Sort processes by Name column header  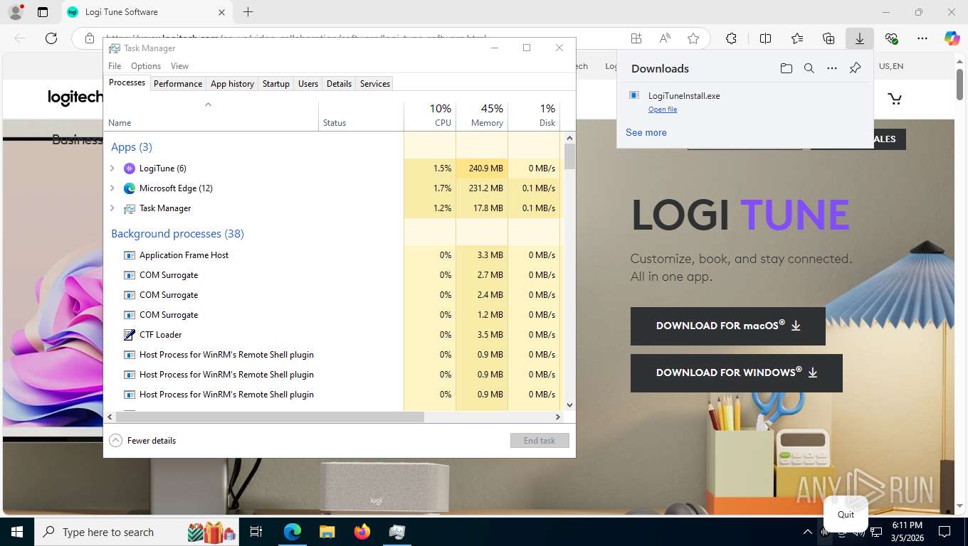(211, 116)
